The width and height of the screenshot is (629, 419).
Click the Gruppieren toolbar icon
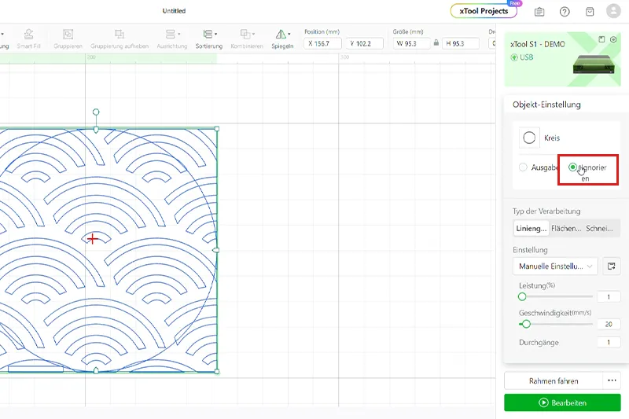(68, 35)
